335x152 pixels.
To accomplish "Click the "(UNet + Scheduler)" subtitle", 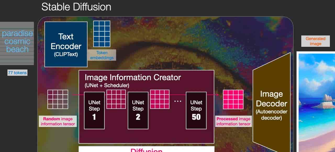I will pyautogui.click(x=107, y=85).
